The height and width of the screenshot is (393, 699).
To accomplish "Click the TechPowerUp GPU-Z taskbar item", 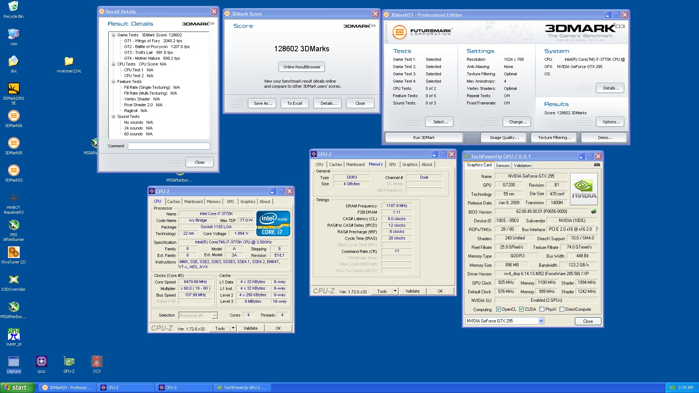I will (242, 388).
